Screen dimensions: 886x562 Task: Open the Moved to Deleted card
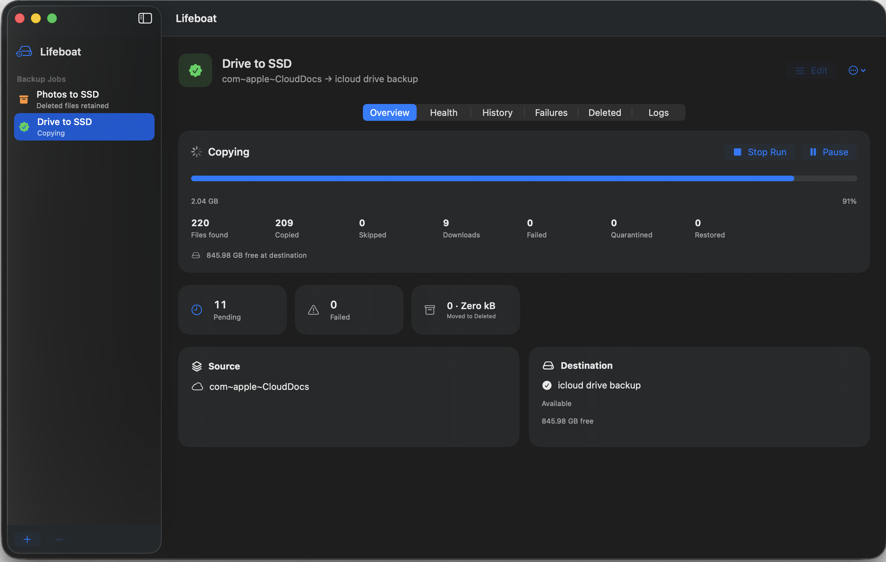coord(466,310)
